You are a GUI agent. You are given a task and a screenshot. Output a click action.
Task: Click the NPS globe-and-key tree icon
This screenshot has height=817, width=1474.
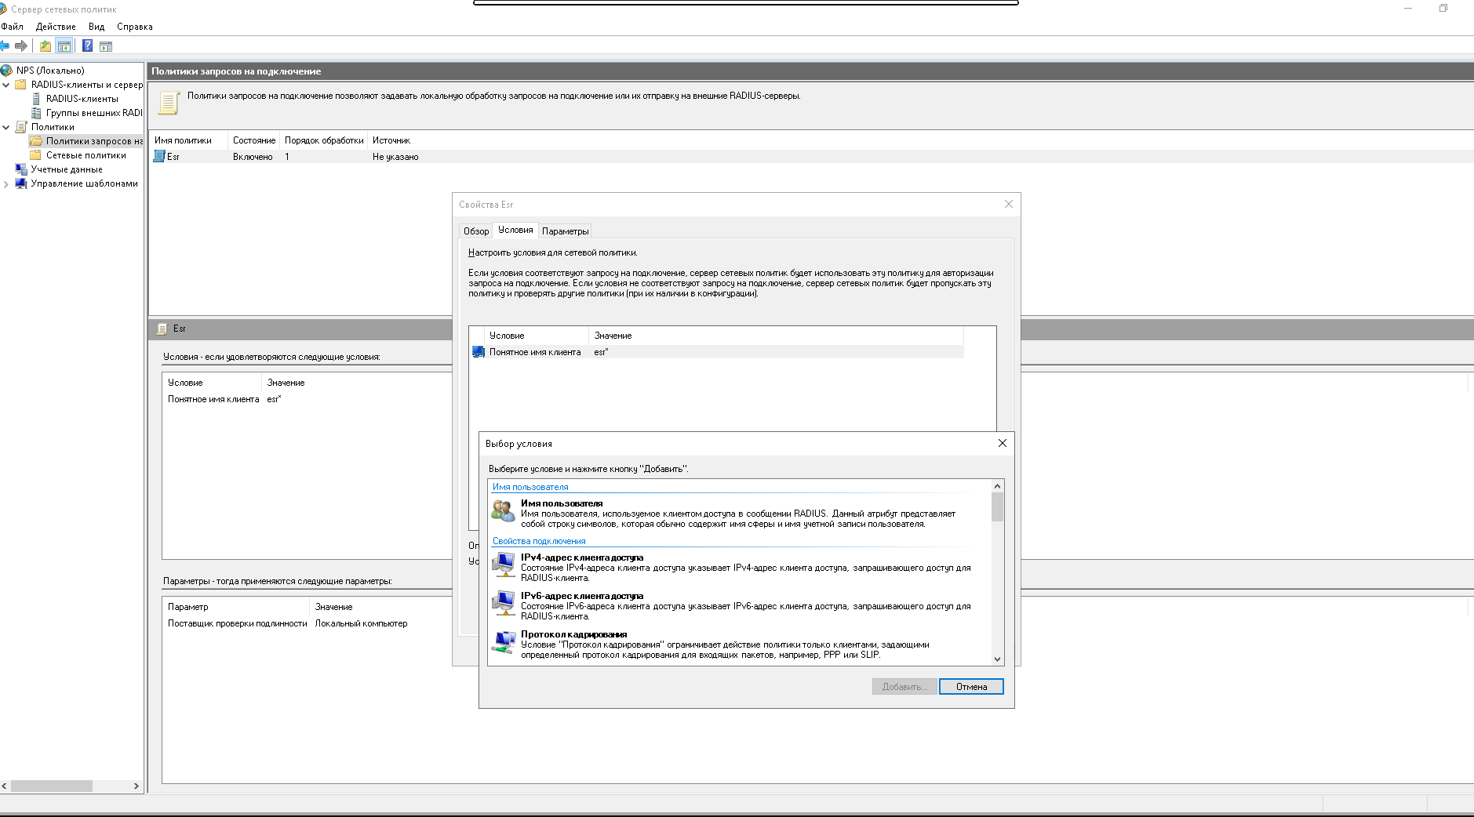point(7,71)
